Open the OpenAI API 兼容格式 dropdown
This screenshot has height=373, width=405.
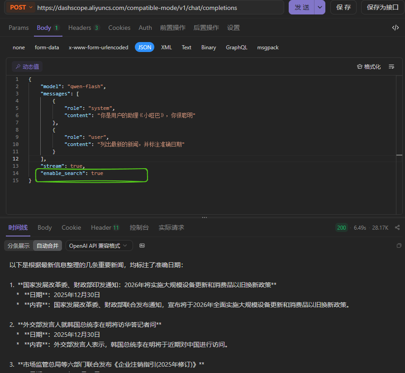pos(99,246)
